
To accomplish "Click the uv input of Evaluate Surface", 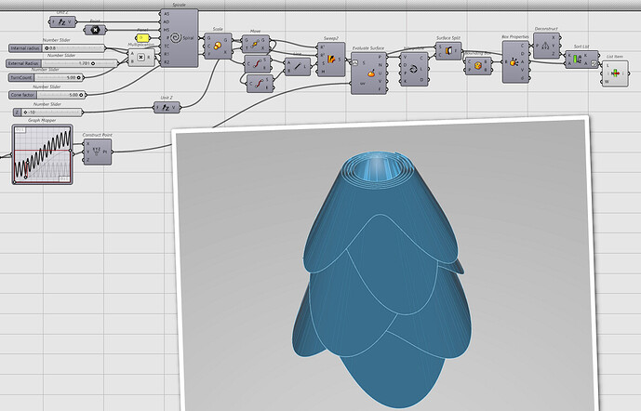I will pyautogui.click(x=362, y=84).
